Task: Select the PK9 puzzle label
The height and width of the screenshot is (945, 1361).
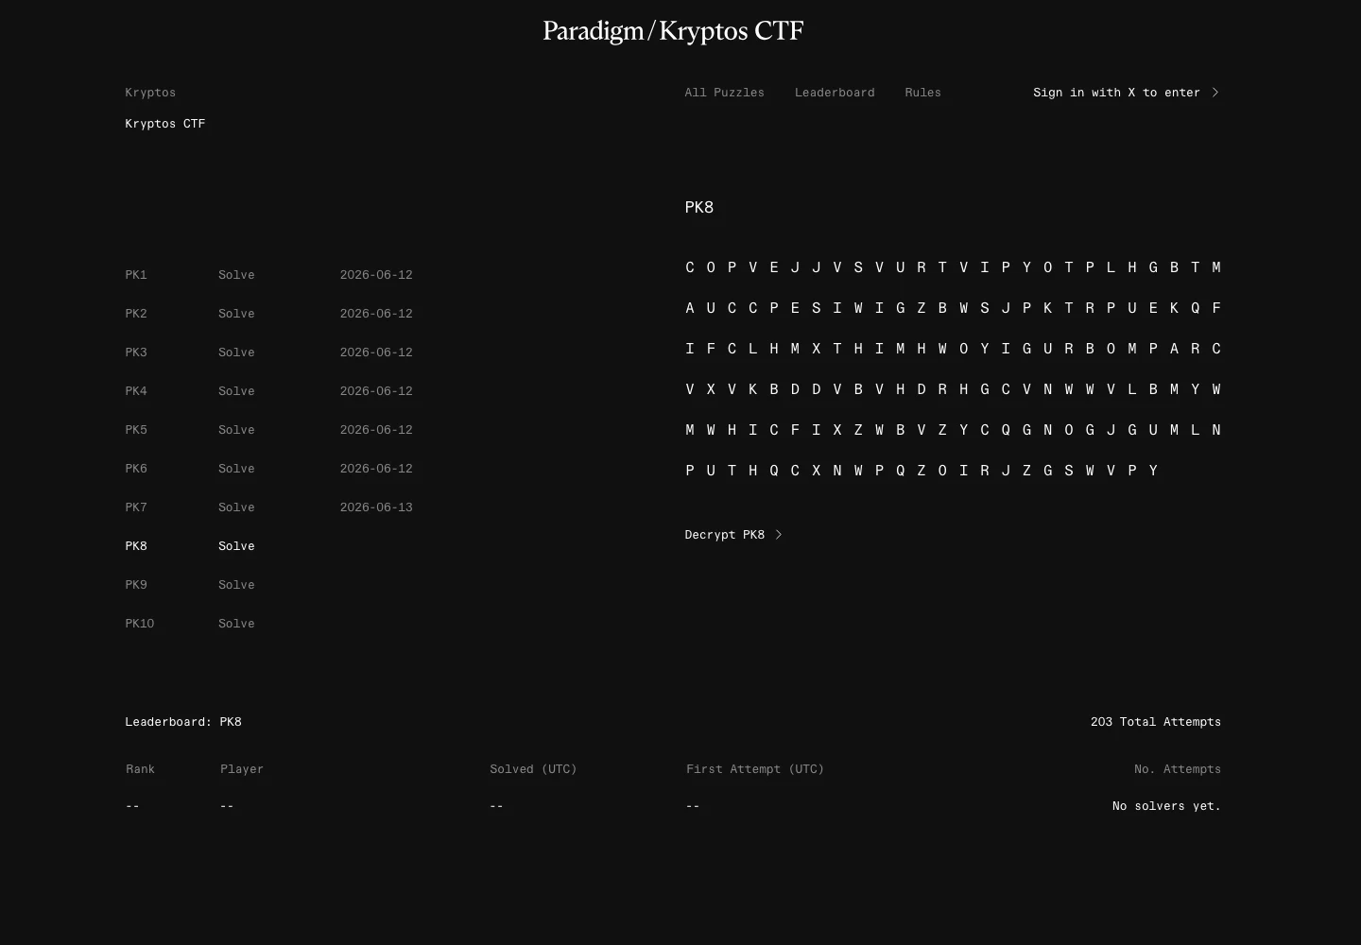Action: tap(136, 585)
